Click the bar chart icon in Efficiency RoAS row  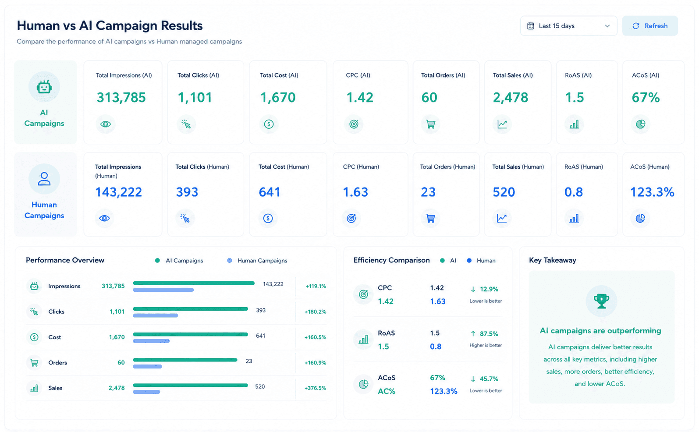tap(363, 340)
